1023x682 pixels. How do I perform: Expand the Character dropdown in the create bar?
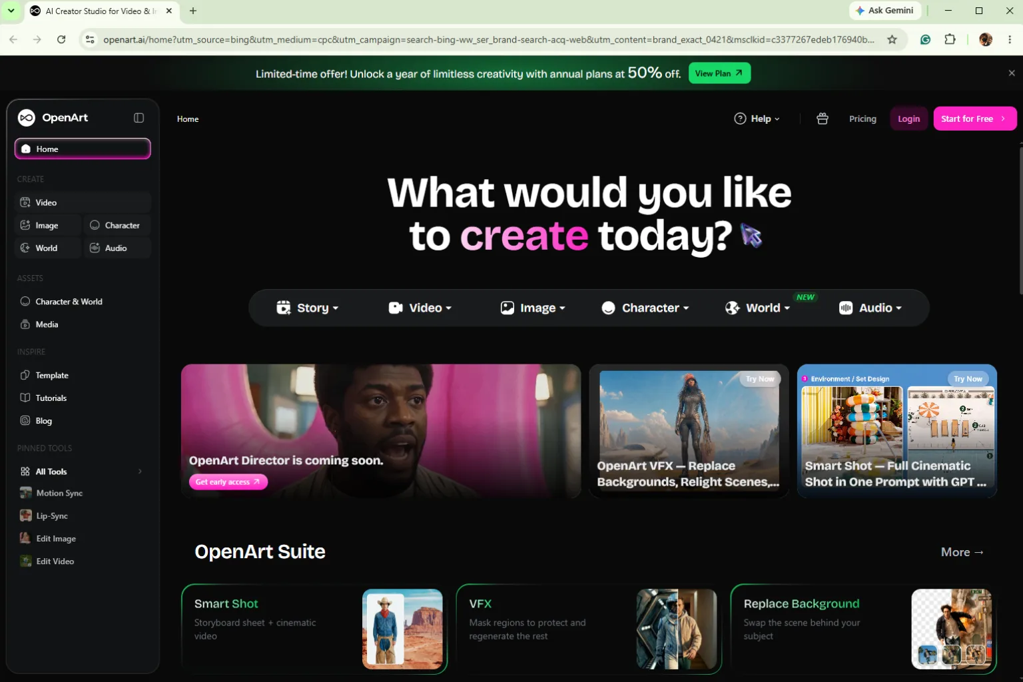[x=645, y=308]
